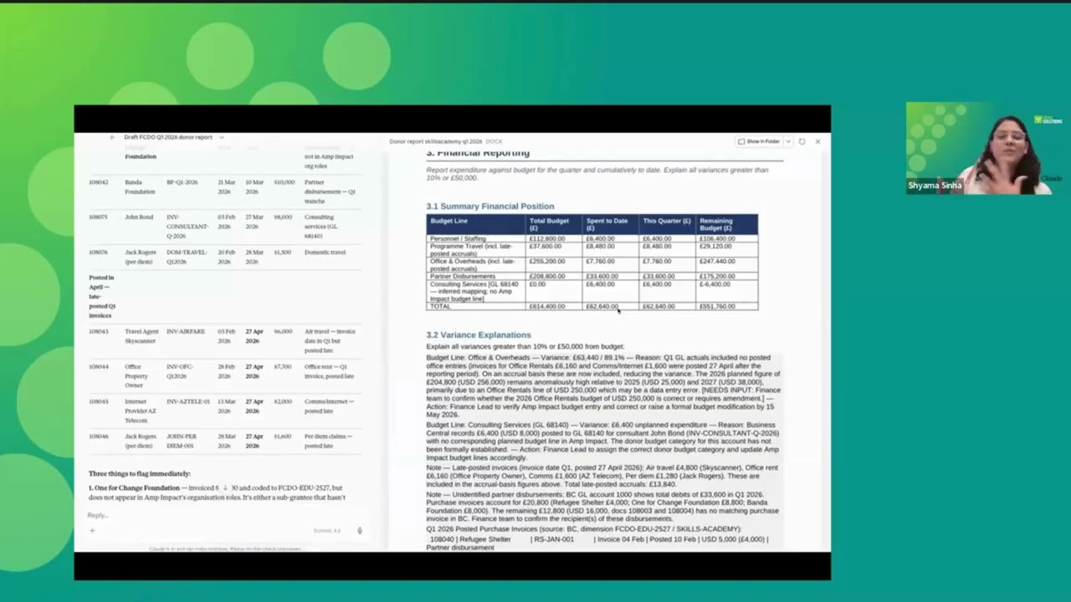Click the 3. Financial Reporting section heading
Screen dimensions: 1071x602
[x=478, y=153]
